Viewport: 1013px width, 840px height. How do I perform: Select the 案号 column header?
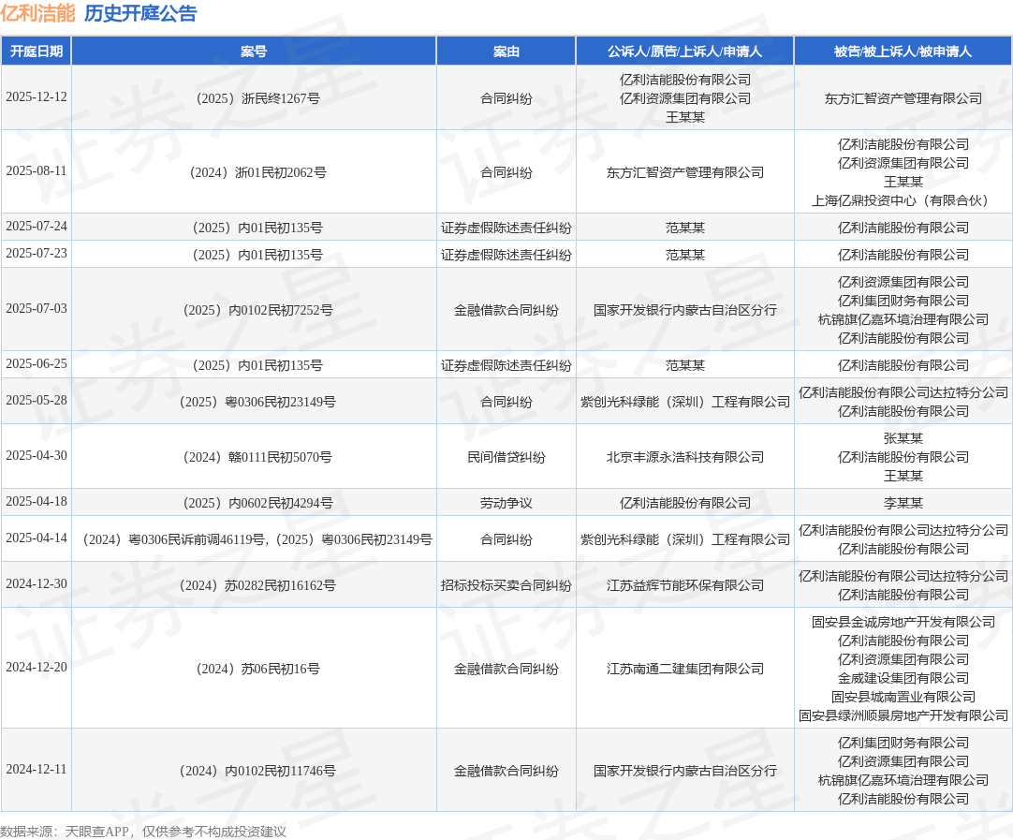tap(253, 52)
